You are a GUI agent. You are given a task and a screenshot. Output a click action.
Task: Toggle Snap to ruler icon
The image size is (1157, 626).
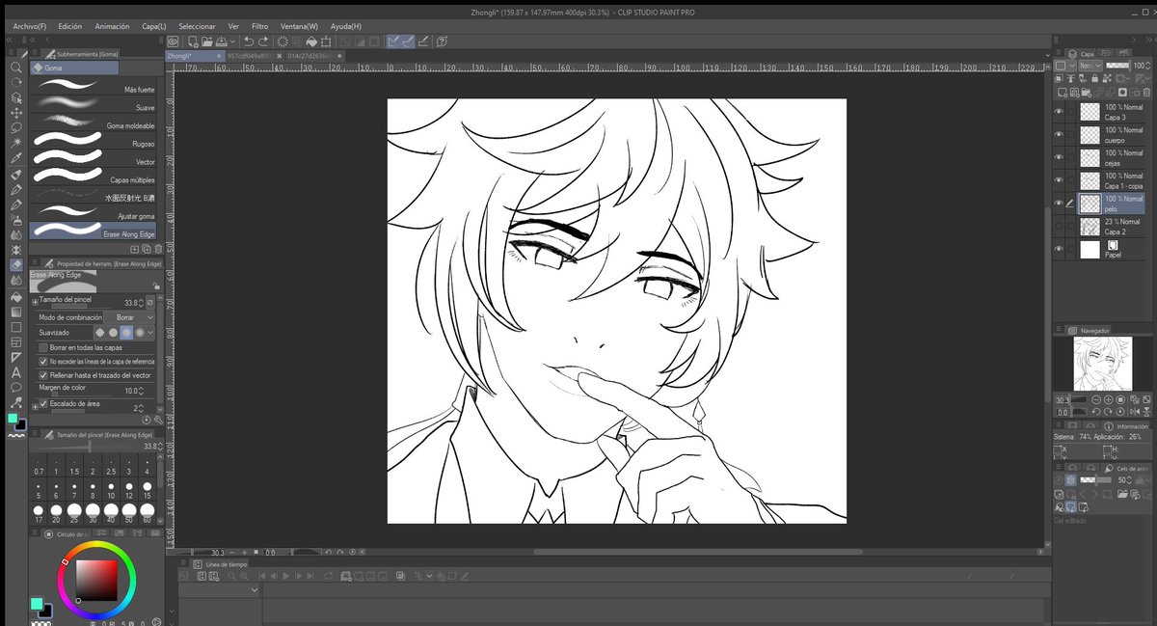click(x=393, y=41)
